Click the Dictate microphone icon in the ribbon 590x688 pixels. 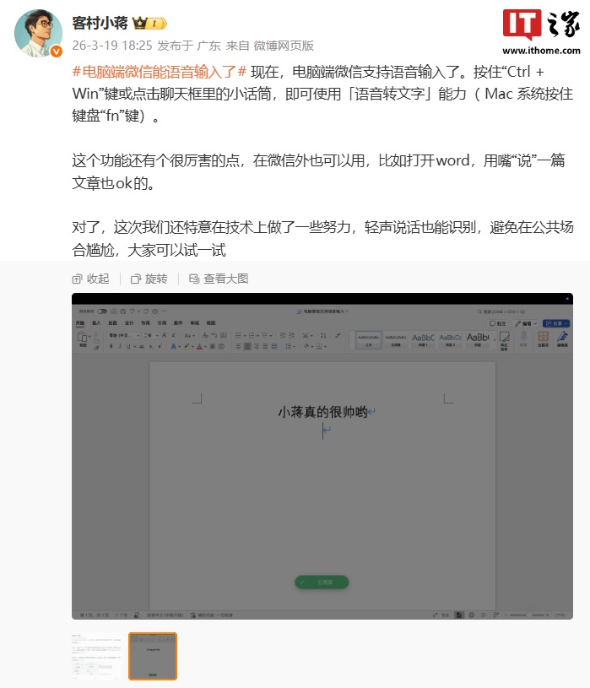coord(523,336)
